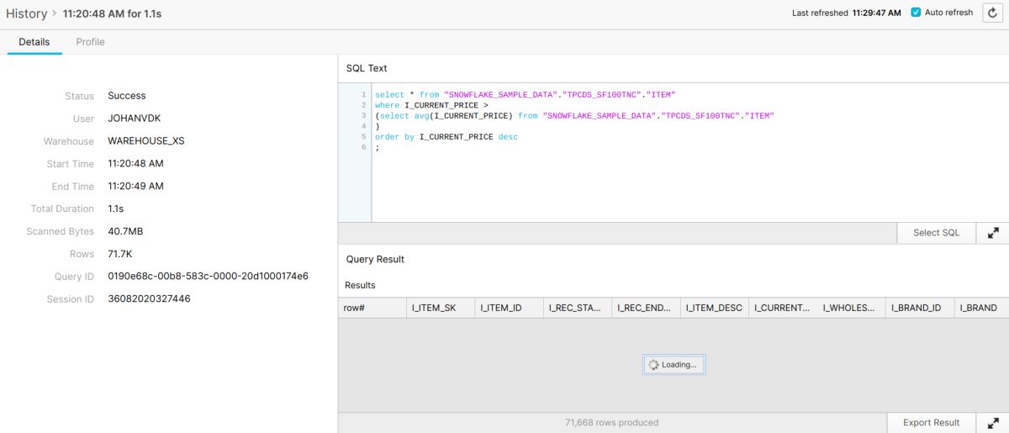The height and width of the screenshot is (433, 1009).
Task: Click the row# column header
Action: [372, 308]
